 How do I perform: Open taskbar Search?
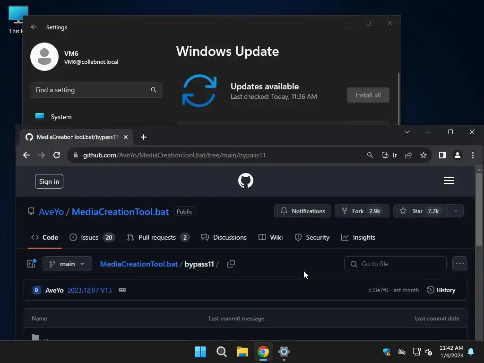[x=221, y=352]
